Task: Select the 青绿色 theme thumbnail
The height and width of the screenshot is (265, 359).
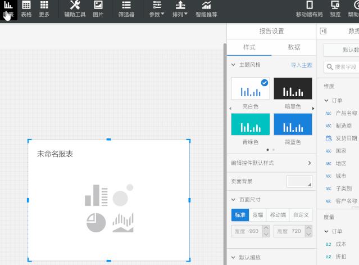Action: (x=250, y=124)
